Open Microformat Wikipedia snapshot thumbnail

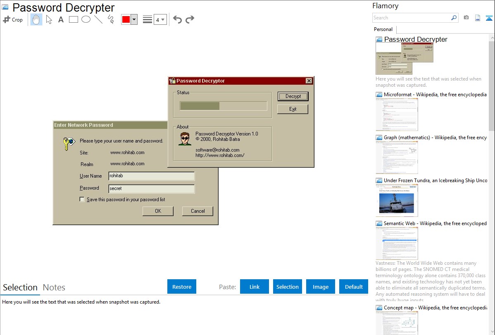pyautogui.click(x=397, y=114)
